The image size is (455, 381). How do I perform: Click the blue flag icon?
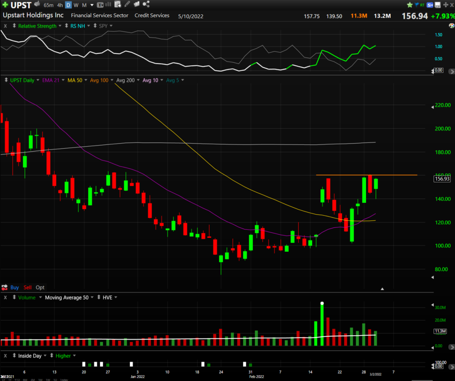(x=417, y=5)
